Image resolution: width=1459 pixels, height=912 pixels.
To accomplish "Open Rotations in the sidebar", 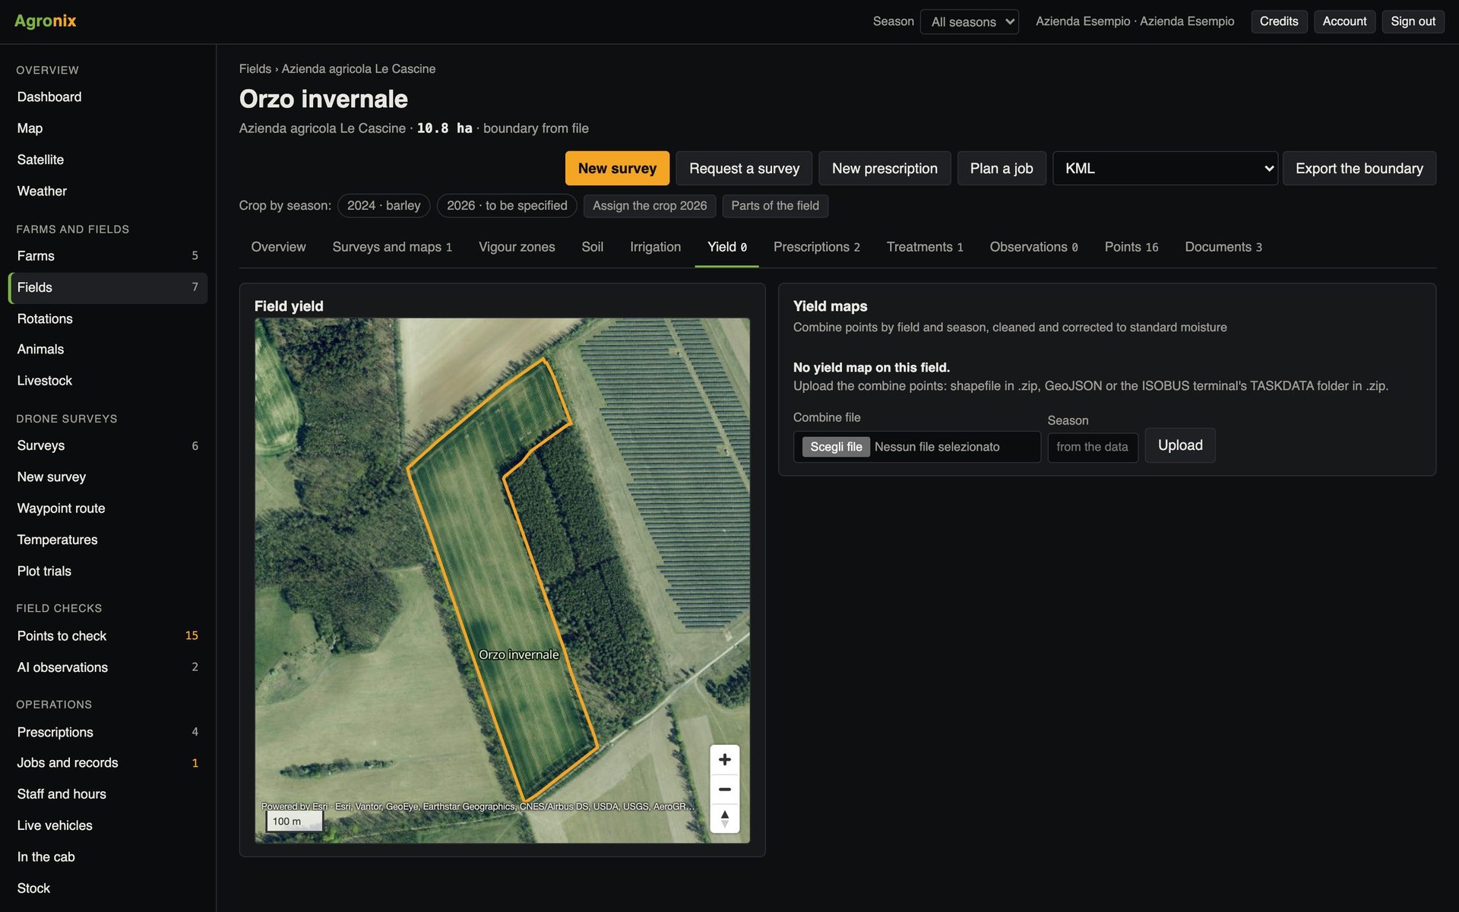I will point(108,318).
